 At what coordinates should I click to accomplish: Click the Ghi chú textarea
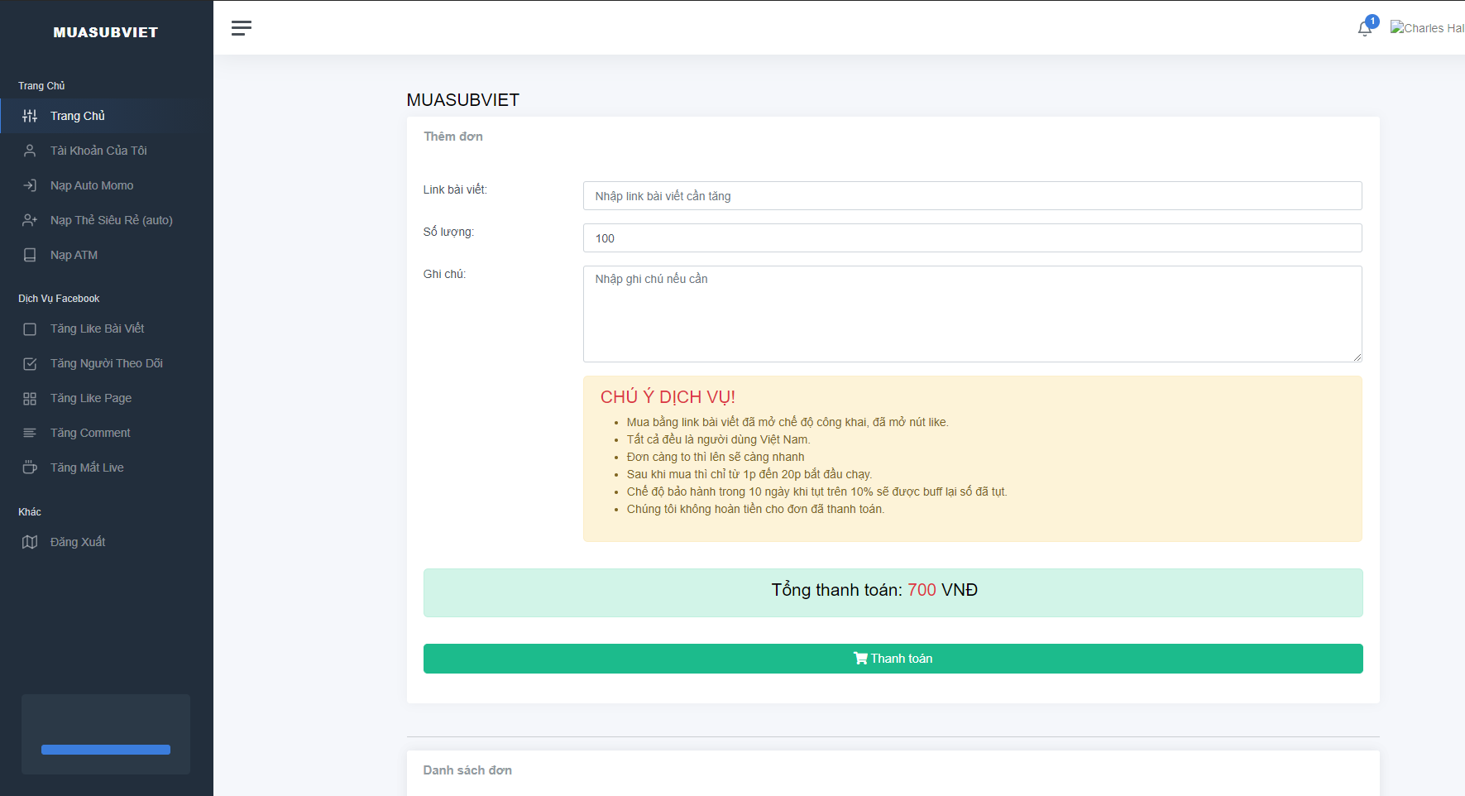point(972,314)
